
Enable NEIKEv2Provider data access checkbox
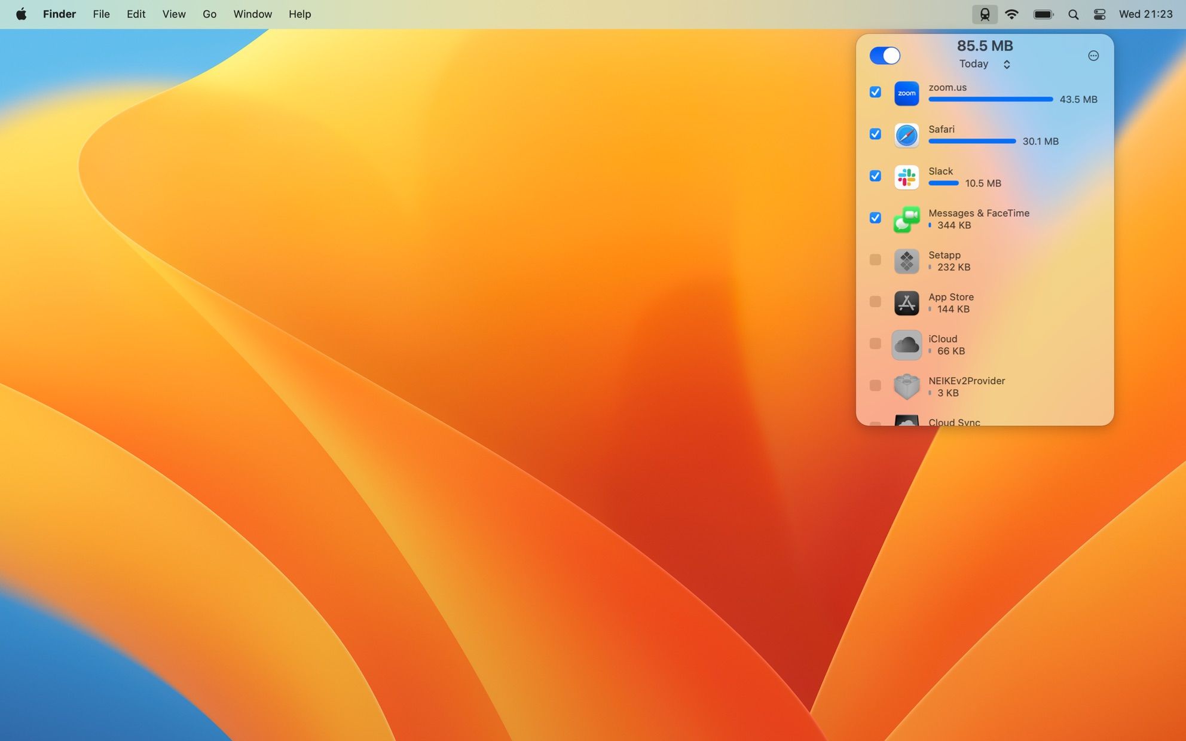[875, 385]
